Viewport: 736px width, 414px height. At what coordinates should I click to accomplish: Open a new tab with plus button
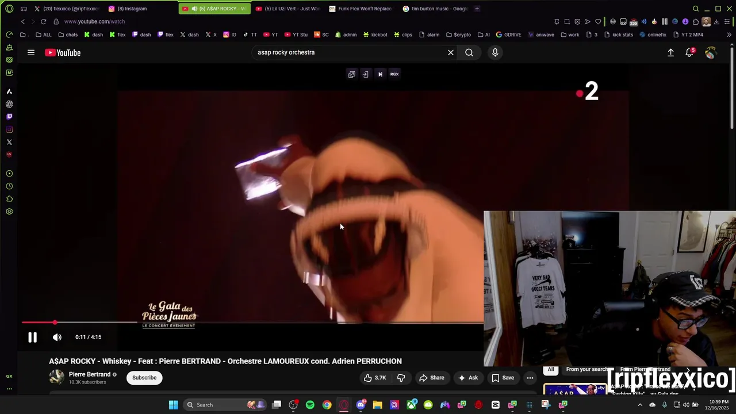coord(477,9)
